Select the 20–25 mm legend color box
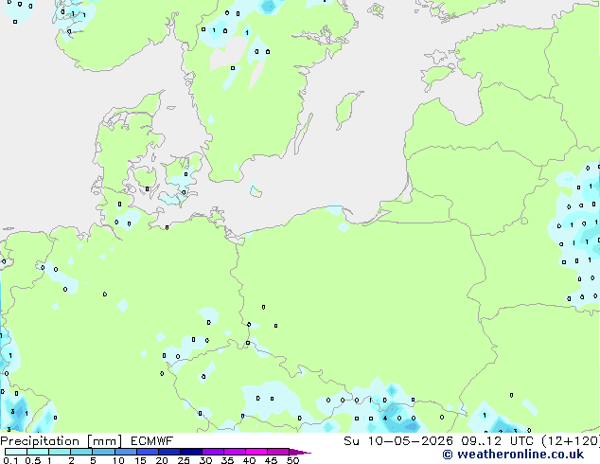The height and width of the screenshot is (464, 600). (168, 452)
